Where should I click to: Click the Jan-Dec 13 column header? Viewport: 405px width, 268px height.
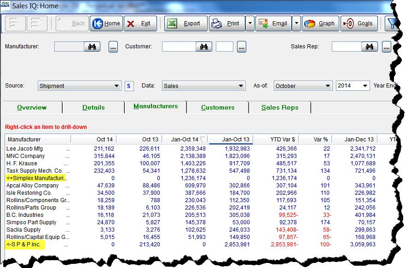coord(355,140)
